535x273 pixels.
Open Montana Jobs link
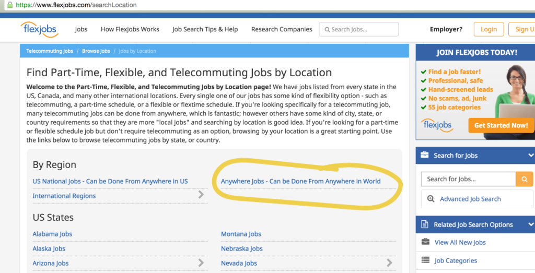click(241, 234)
